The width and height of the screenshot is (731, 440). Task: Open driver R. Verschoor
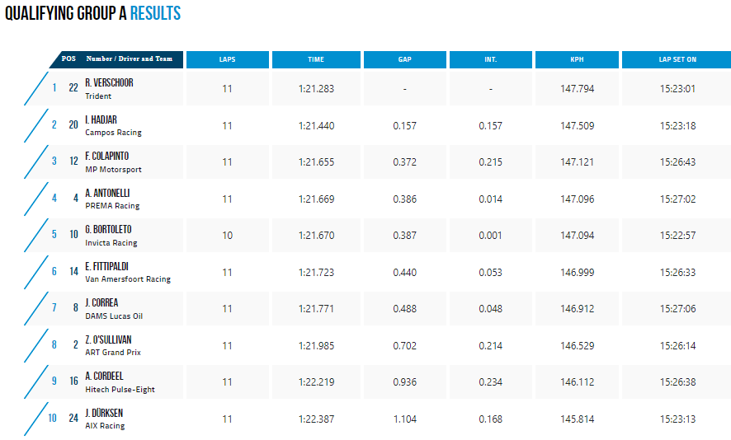coord(109,83)
